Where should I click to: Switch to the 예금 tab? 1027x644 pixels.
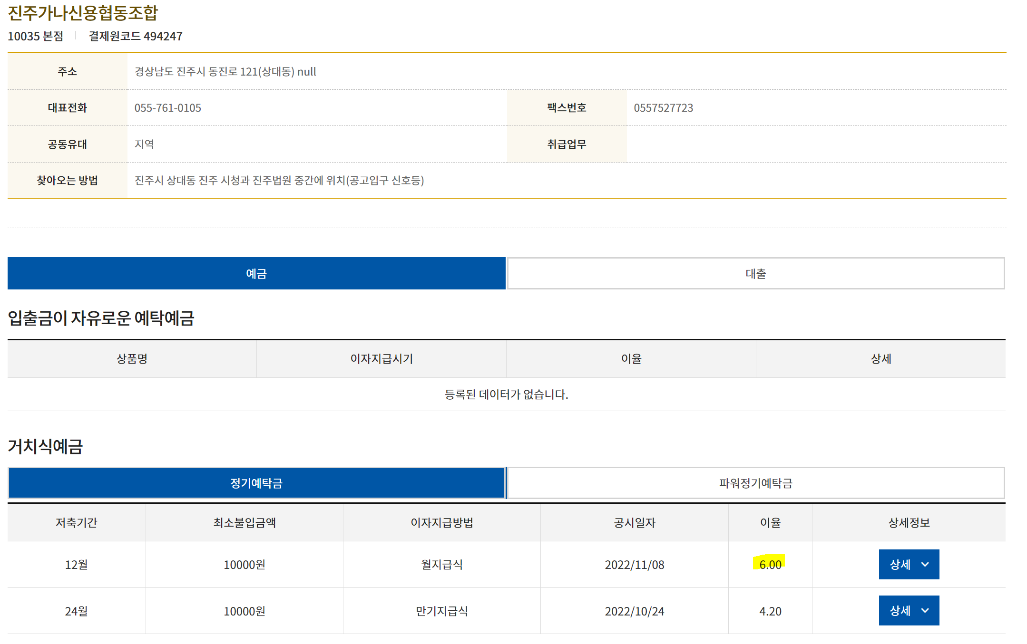tap(256, 273)
